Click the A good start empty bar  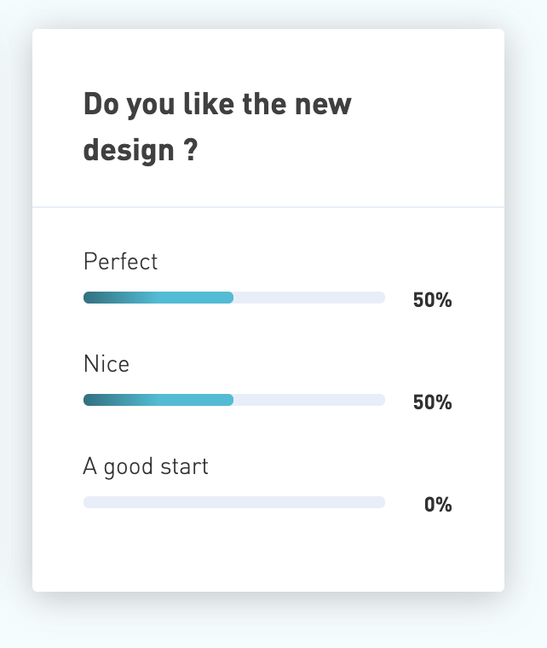click(234, 502)
